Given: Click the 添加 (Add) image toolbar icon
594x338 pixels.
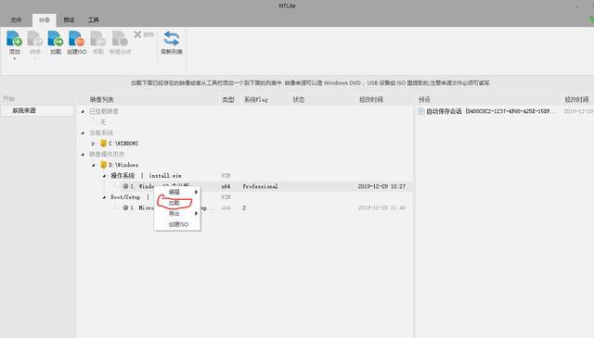Looking at the screenshot, I should point(15,39).
